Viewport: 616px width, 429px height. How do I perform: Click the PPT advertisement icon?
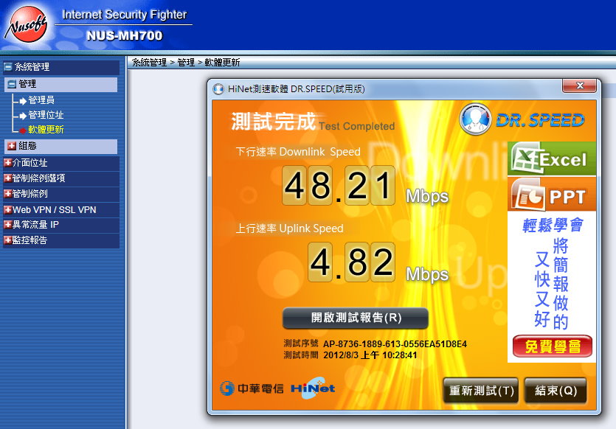[x=552, y=195]
